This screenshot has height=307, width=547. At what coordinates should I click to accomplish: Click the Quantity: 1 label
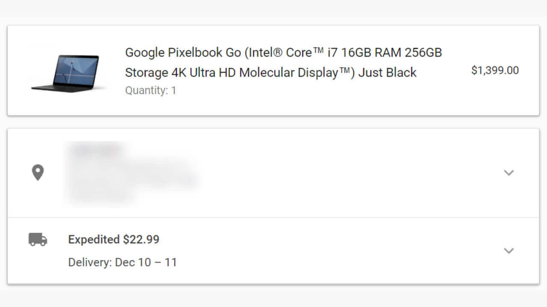[x=150, y=90]
